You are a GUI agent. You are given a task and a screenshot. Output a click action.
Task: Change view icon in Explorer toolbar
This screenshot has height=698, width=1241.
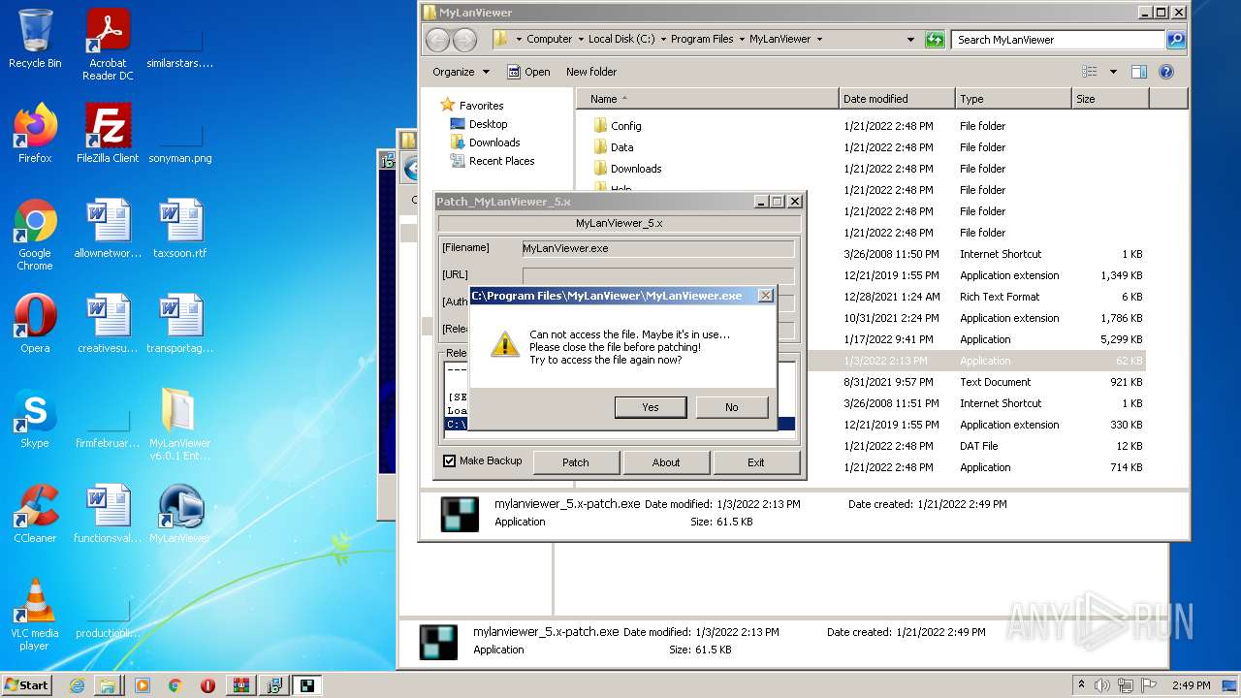(x=1090, y=72)
